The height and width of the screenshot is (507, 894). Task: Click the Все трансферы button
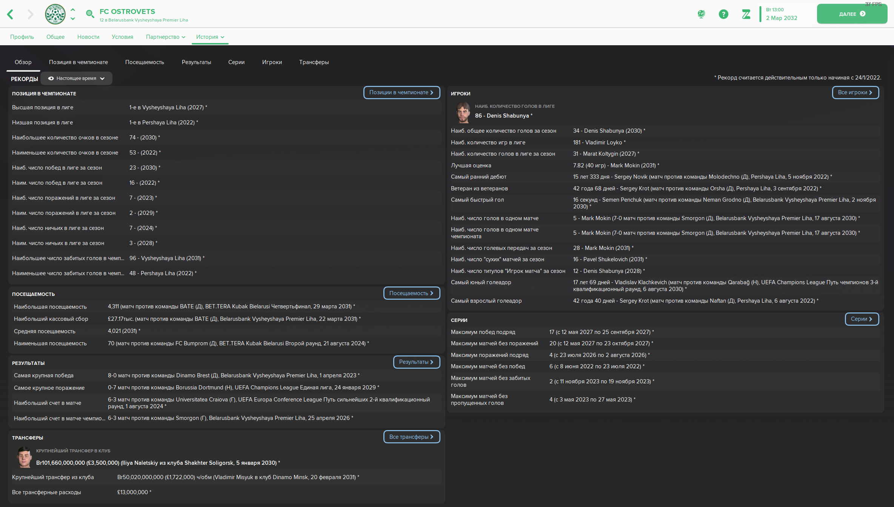pos(412,437)
